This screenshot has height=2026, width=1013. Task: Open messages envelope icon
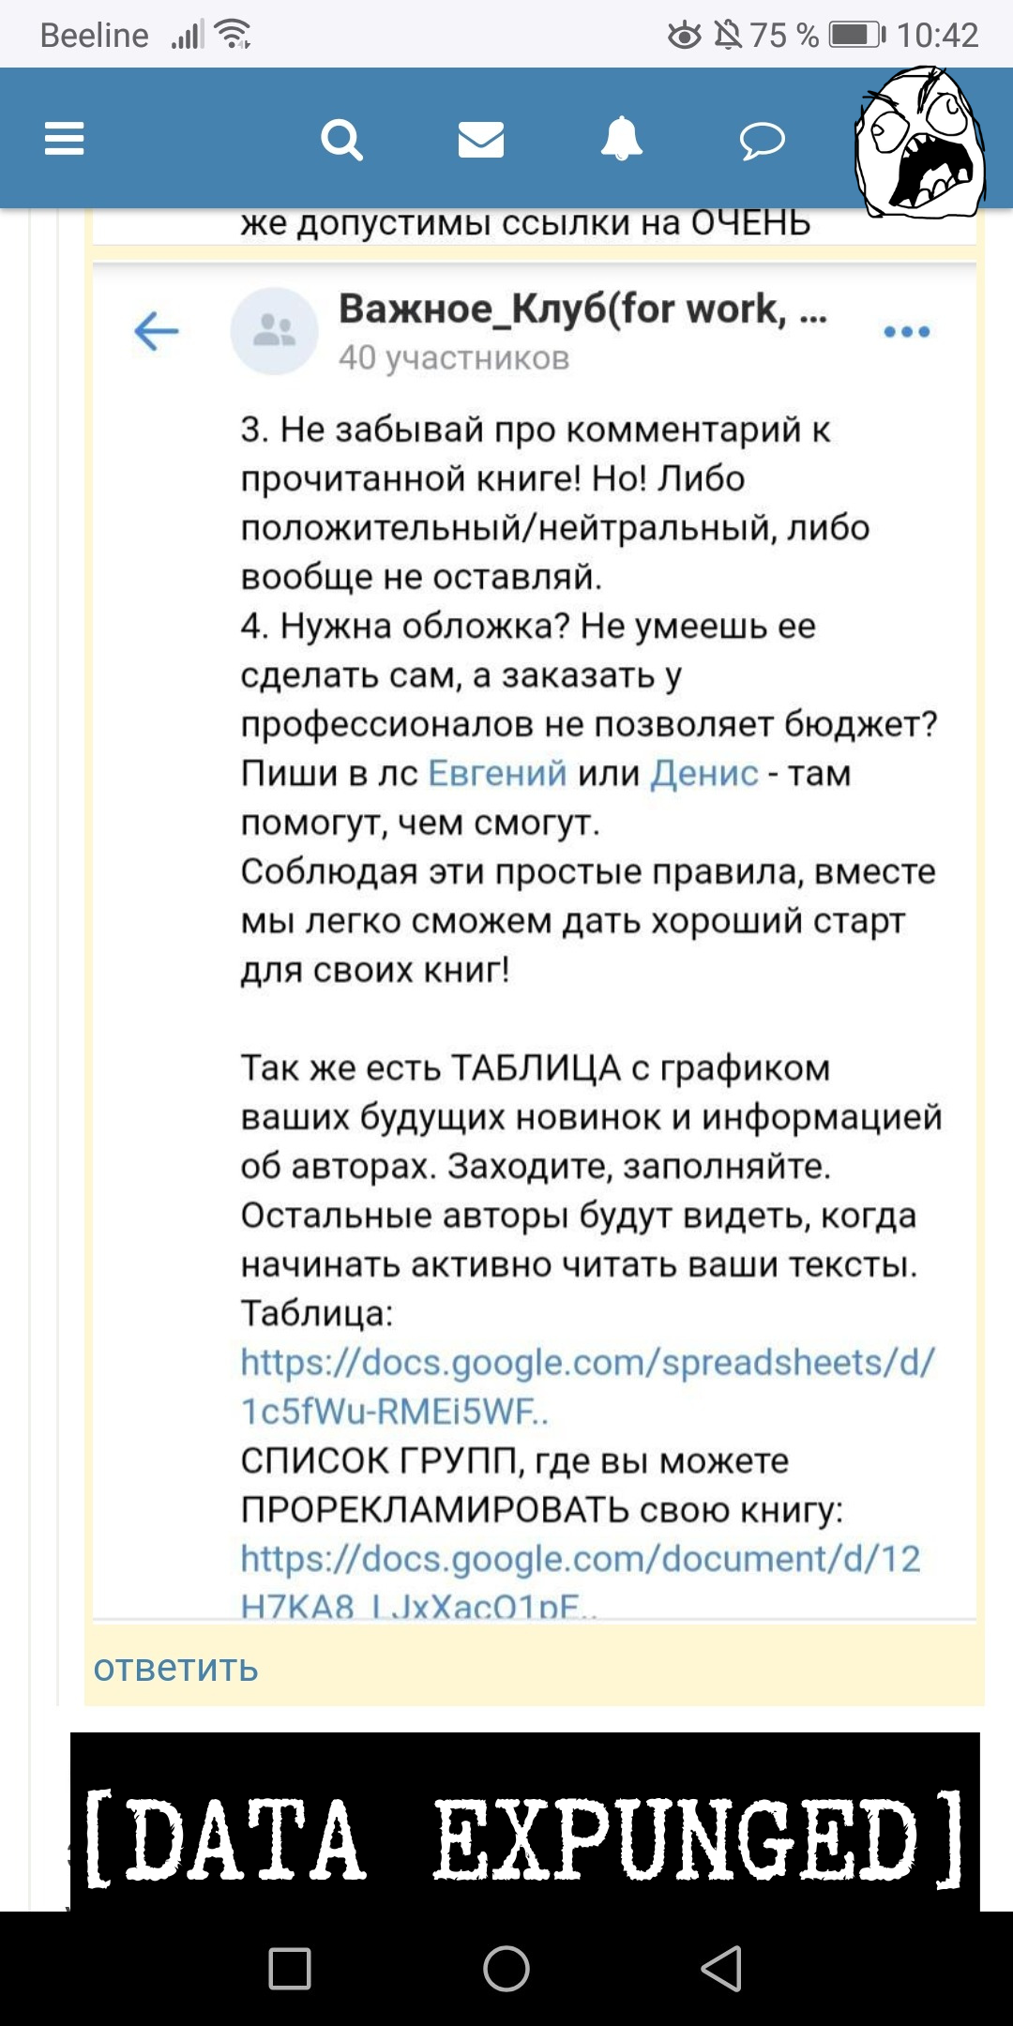pyautogui.click(x=481, y=141)
